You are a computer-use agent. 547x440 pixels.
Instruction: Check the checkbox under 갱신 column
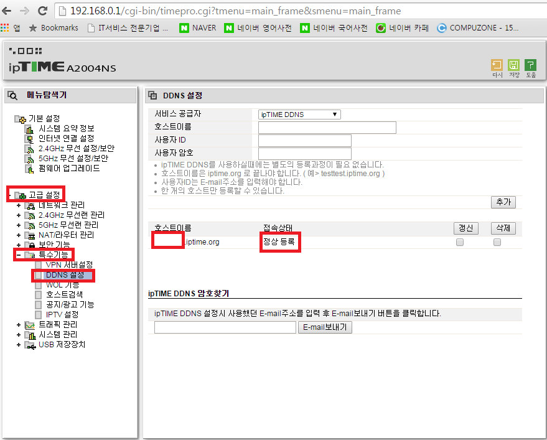click(460, 242)
